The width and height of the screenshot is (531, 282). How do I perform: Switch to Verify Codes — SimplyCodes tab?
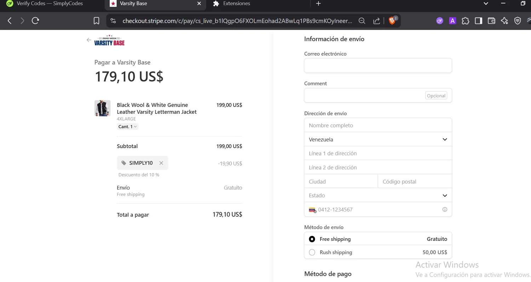tap(50, 4)
